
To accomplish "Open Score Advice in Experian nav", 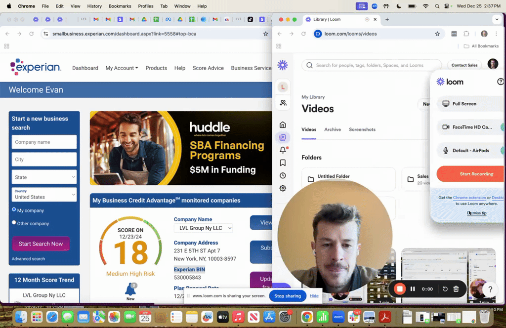I will click(x=208, y=68).
